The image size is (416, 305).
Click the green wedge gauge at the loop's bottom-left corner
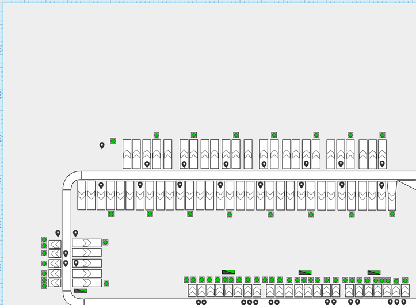coord(81,291)
